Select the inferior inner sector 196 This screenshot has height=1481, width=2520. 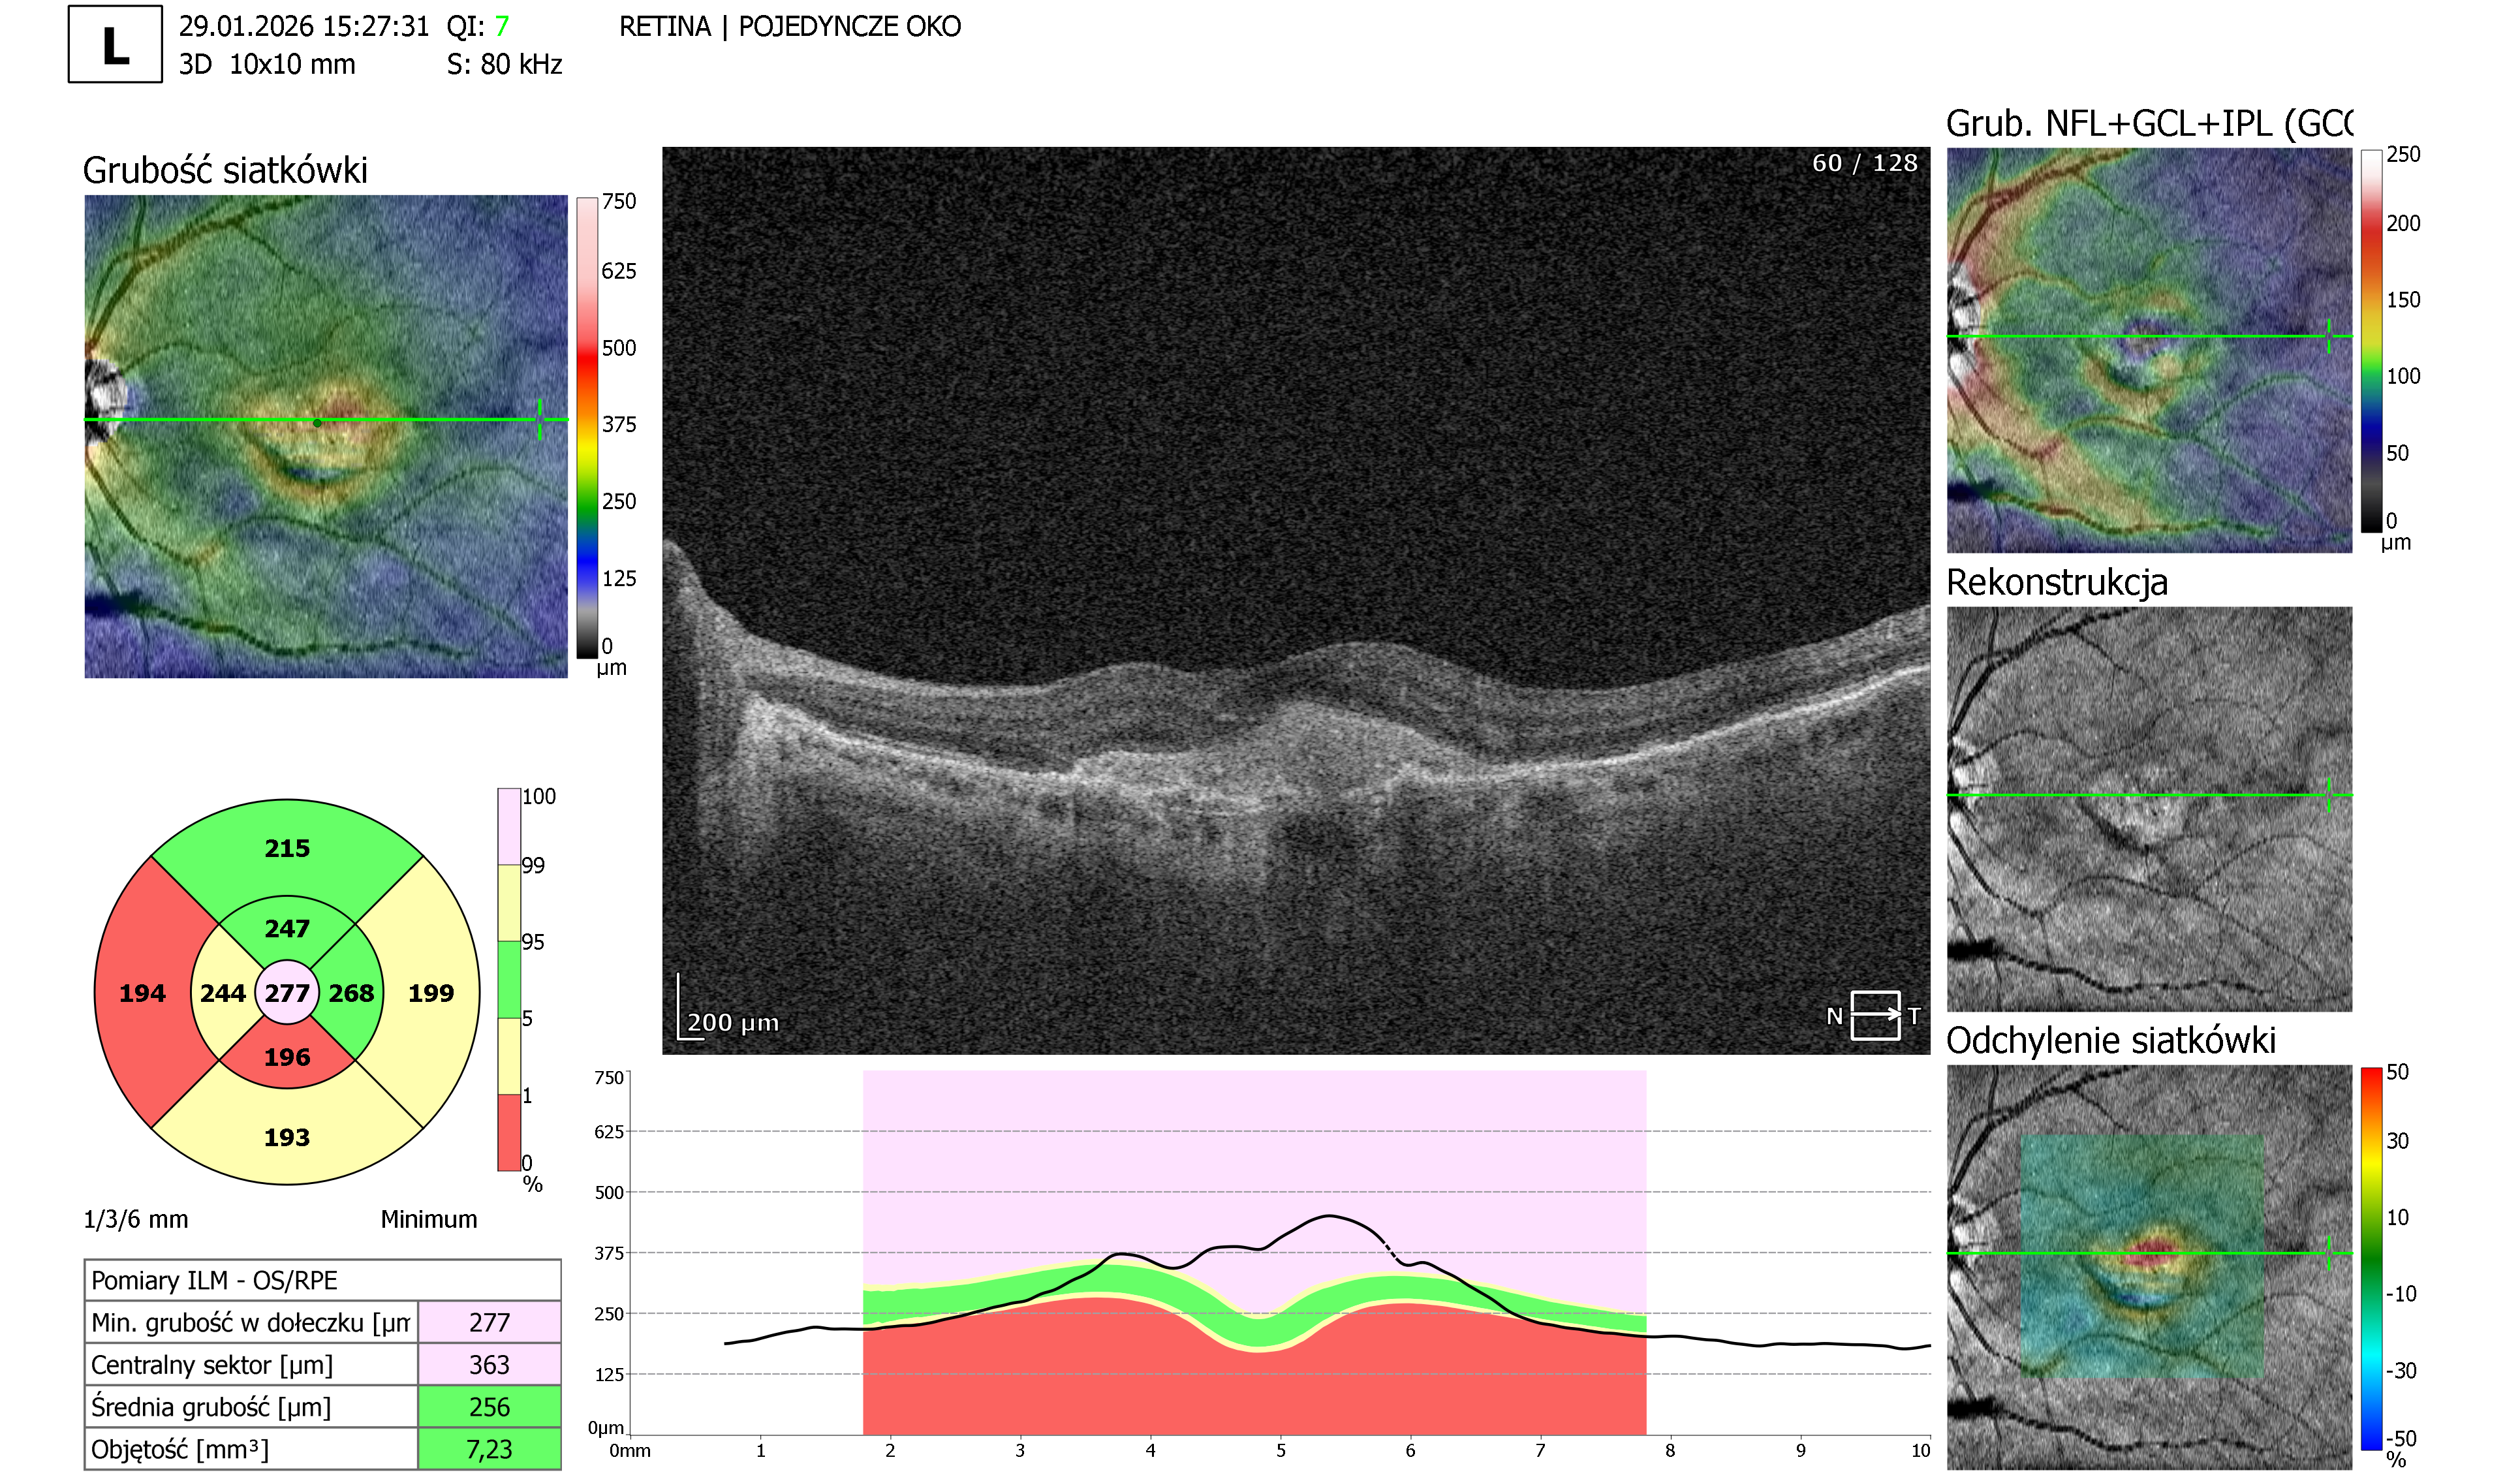click(x=287, y=1057)
